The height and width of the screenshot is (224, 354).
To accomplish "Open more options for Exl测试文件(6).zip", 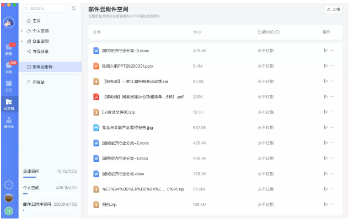I will tap(332, 112).
